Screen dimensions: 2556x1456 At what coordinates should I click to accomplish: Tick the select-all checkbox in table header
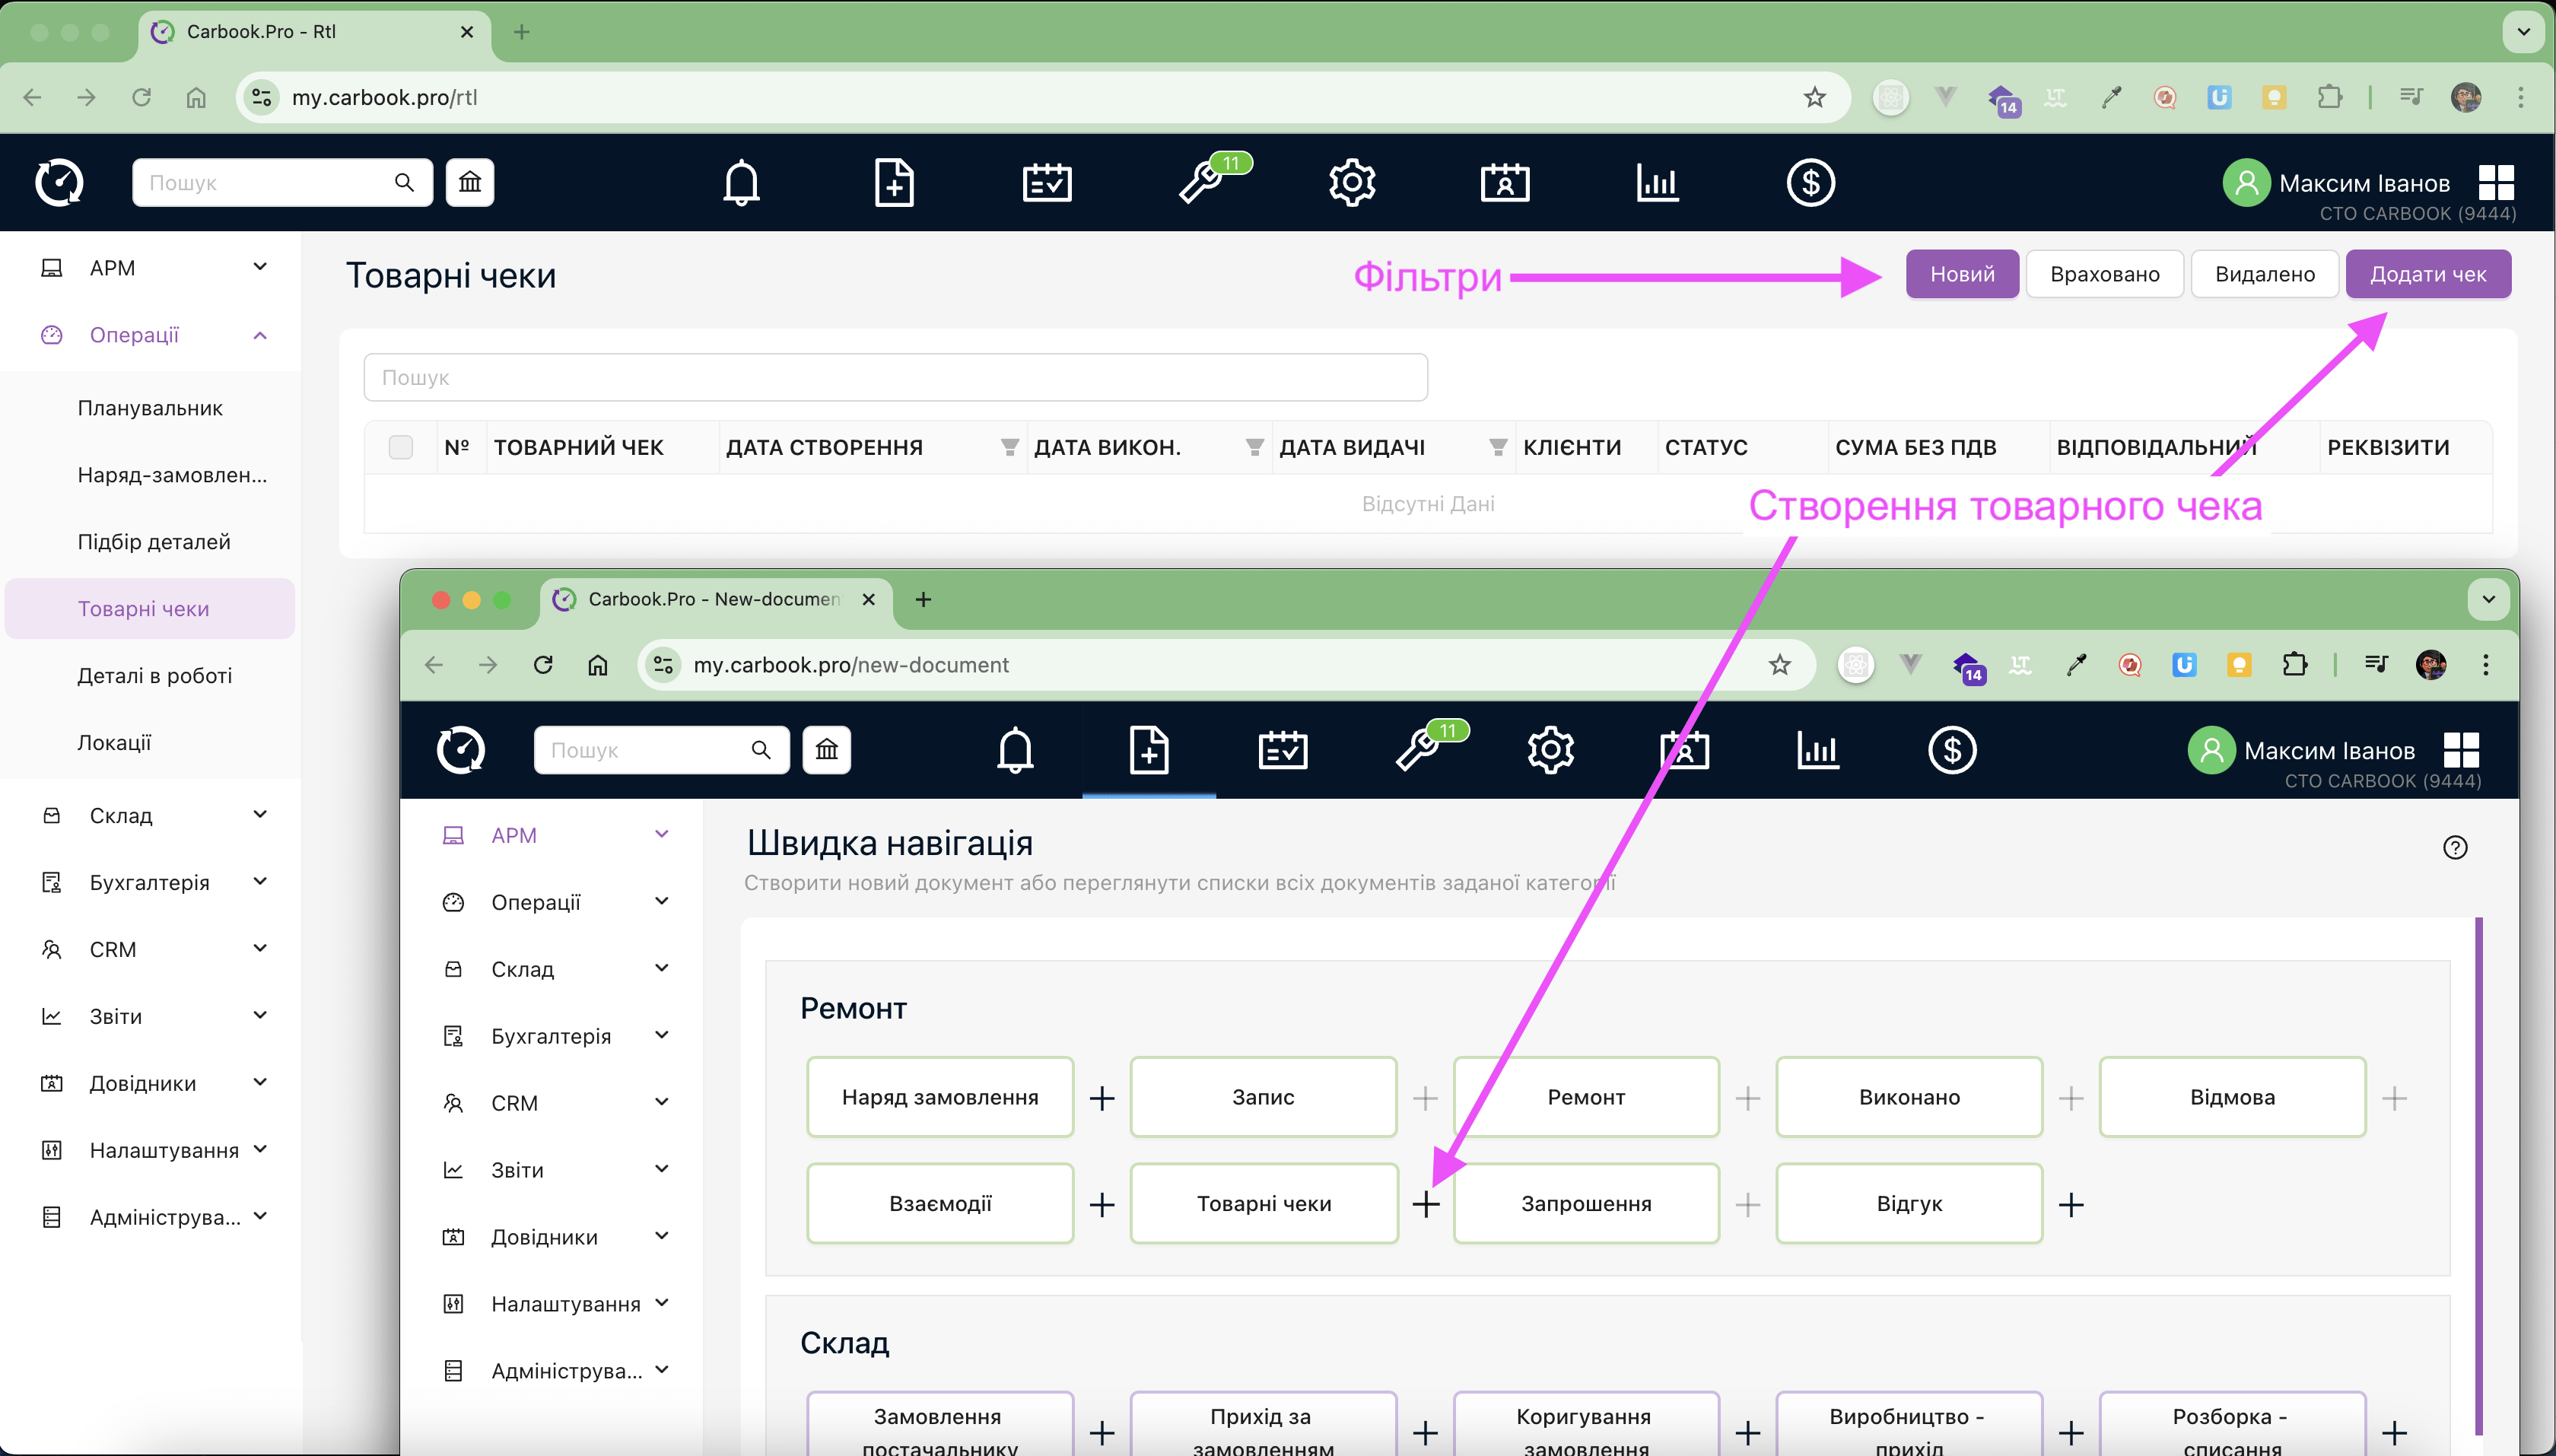400,447
